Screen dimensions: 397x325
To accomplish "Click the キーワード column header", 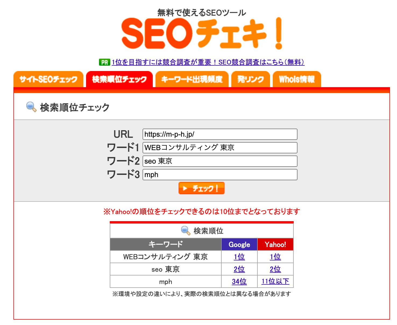I will 166,245.
